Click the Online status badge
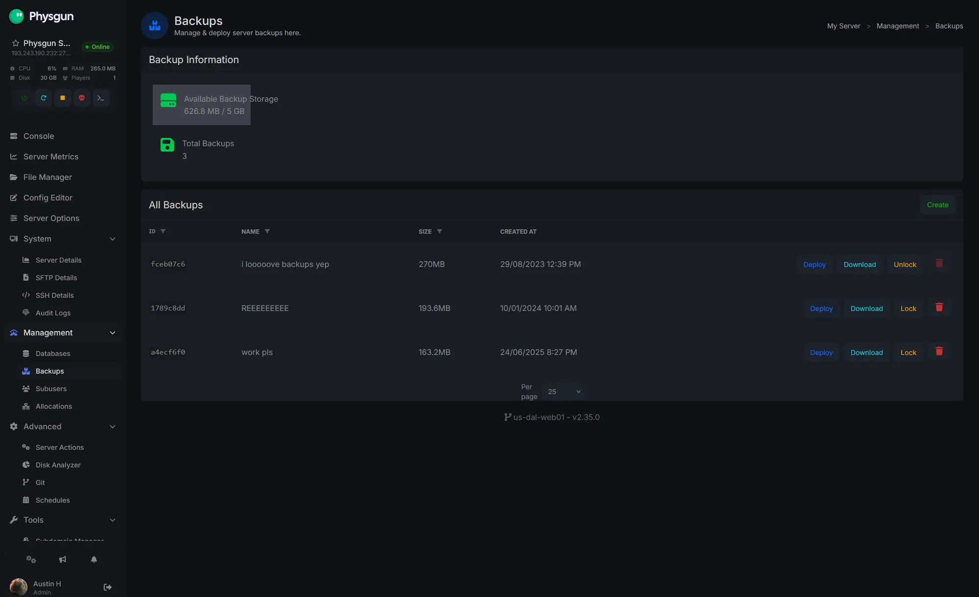The width and height of the screenshot is (979, 597). pos(97,47)
